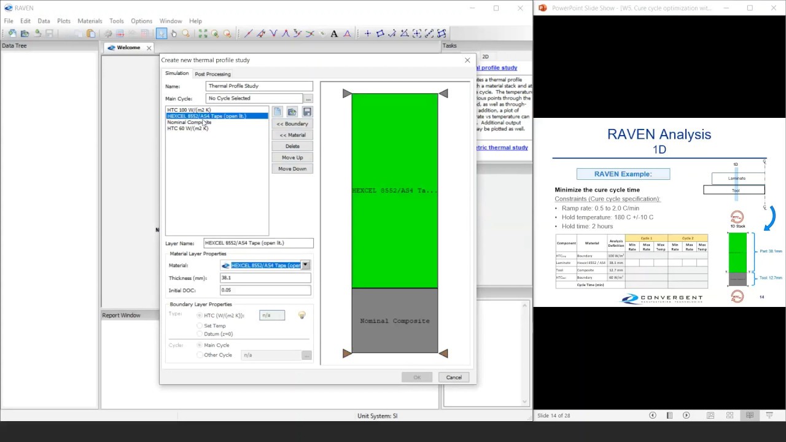Select HTC 100 W/(m2 K) list row

[217, 110]
